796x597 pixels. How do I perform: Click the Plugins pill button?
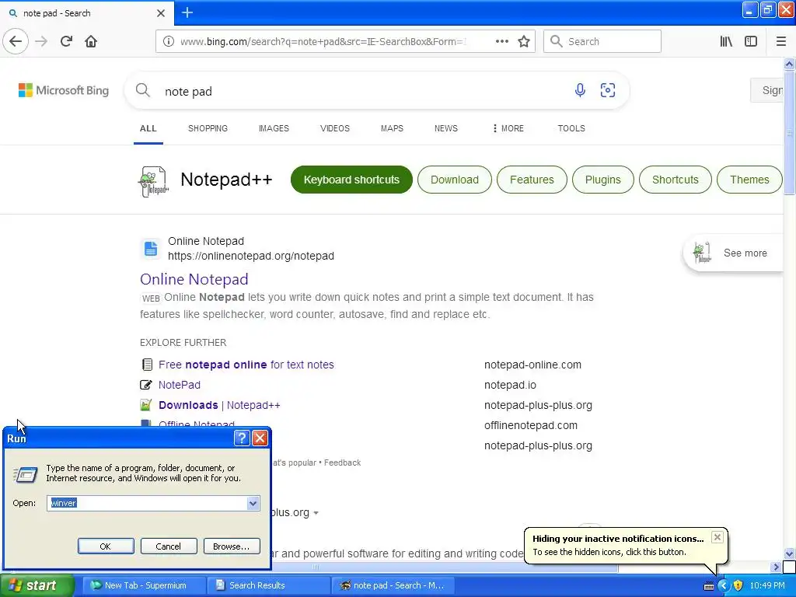pos(602,180)
